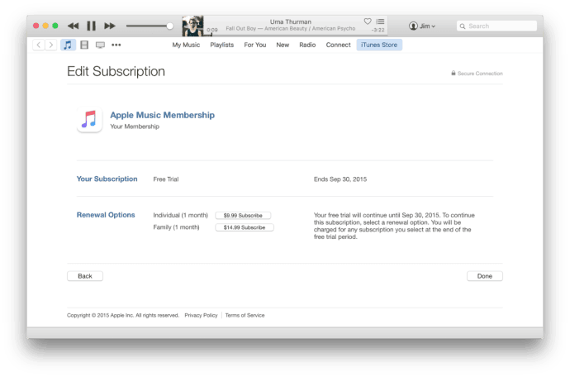The height and width of the screenshot is (377, 570).
Task: Skip to the next track
Action: point(110,26)
